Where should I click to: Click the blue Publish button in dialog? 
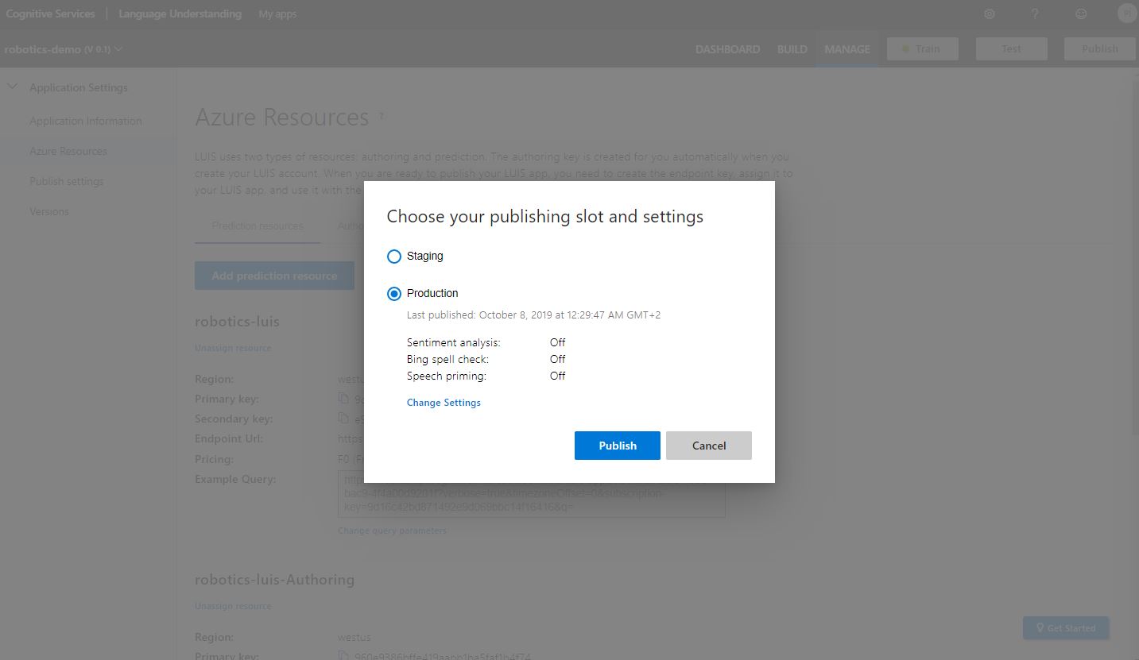tap(618, 446)
